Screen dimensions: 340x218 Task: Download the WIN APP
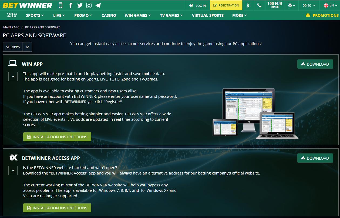315,64
